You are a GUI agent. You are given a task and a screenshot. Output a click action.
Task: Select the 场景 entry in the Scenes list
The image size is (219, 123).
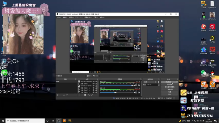66,81
